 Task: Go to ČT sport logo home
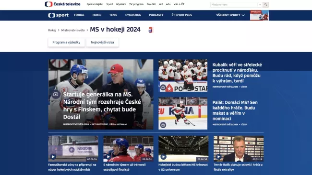click(x=58, y=15)
